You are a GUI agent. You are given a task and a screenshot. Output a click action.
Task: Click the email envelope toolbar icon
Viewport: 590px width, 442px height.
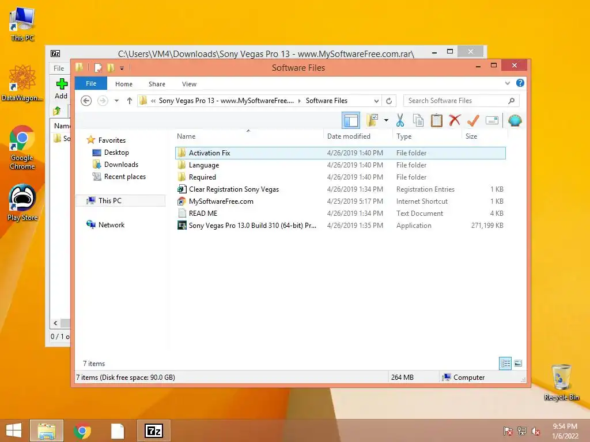pyautogui.click(x=492, y=121)
